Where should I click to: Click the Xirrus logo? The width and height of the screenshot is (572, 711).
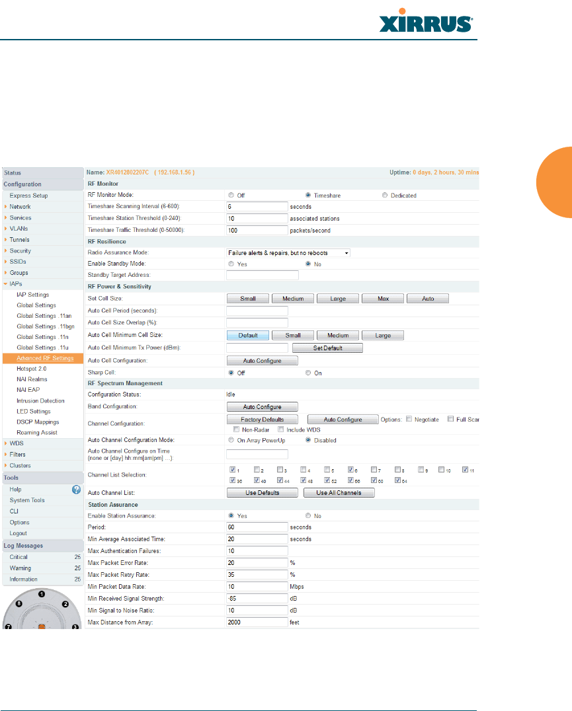pyautogui.click(x=426, y=21)
